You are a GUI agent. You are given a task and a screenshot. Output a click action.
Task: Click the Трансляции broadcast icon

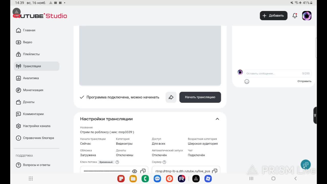[18, 66]
